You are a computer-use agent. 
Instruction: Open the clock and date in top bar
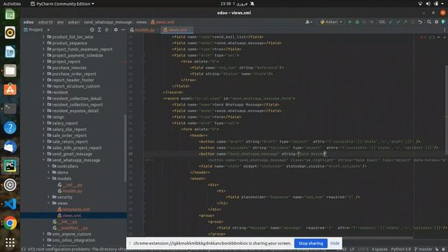point(234,3)
